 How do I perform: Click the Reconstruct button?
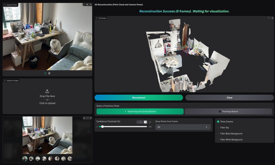pos(139,98)
